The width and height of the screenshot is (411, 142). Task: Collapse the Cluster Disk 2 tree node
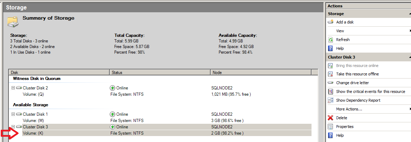point(13,88)
